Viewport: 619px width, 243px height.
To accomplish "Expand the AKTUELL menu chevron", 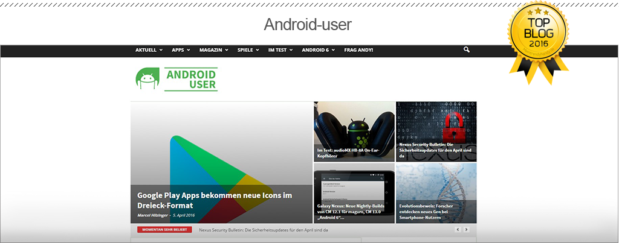I will click(x=161, y=51).
